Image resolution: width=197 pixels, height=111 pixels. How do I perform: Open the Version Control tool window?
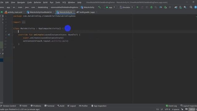pos(8,106)
